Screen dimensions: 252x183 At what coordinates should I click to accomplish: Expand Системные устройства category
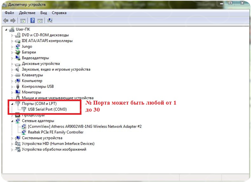[x=12, y=138]
